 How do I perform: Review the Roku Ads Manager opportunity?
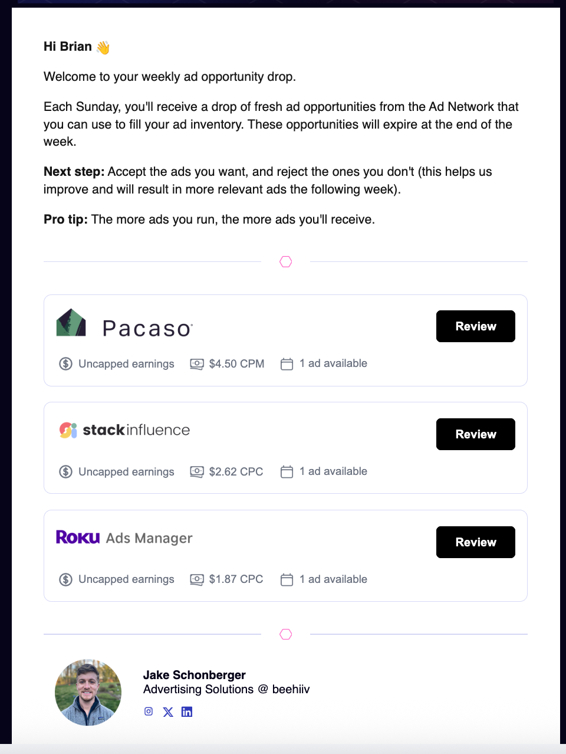[x=475, y=542]
